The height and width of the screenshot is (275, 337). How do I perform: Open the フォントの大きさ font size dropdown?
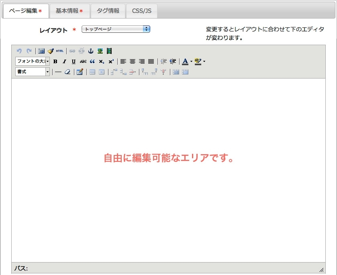(32, 61)
